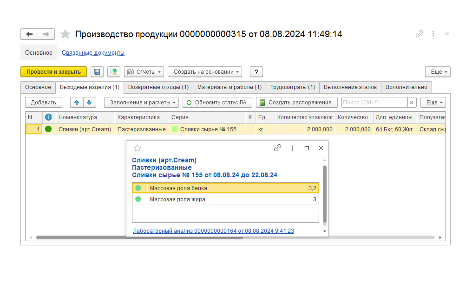Click the popup vertical scrollbar
The width and height of the screenshot is (472, 282).
(324, 194)
